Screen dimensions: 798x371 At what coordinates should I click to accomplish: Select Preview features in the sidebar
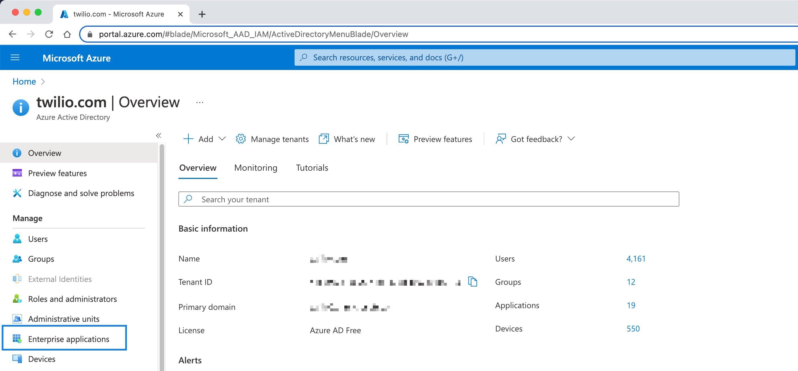[57, 173]
